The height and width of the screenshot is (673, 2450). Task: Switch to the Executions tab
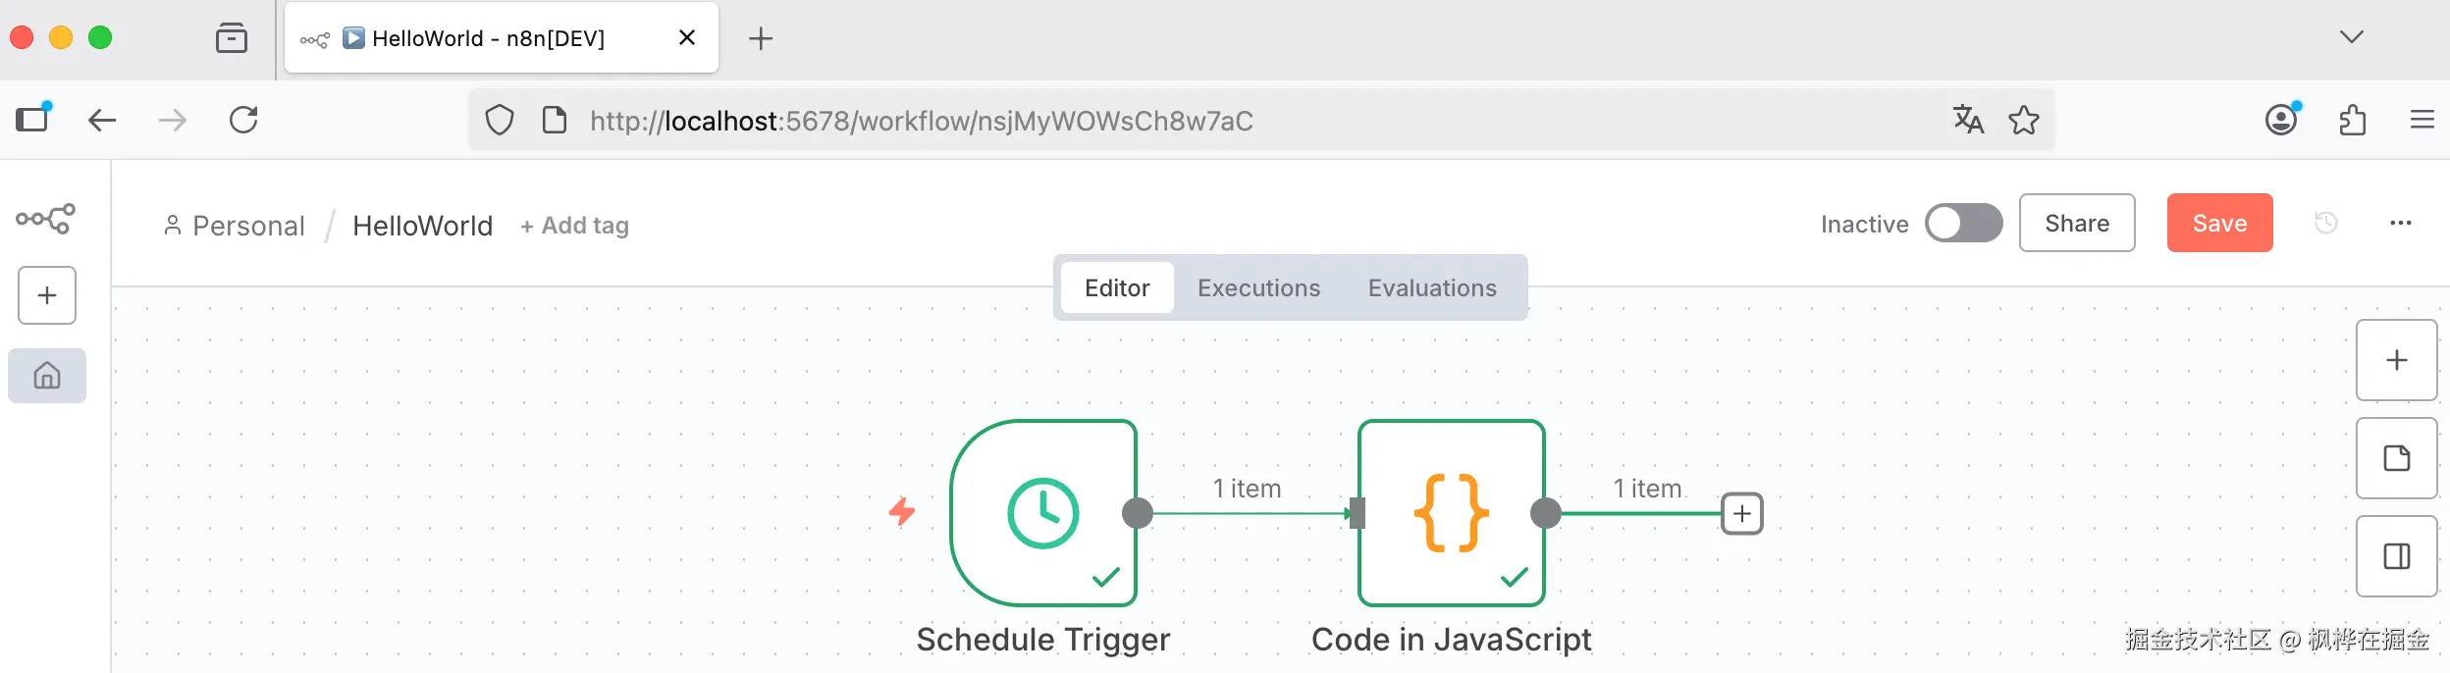(1258, 287)
